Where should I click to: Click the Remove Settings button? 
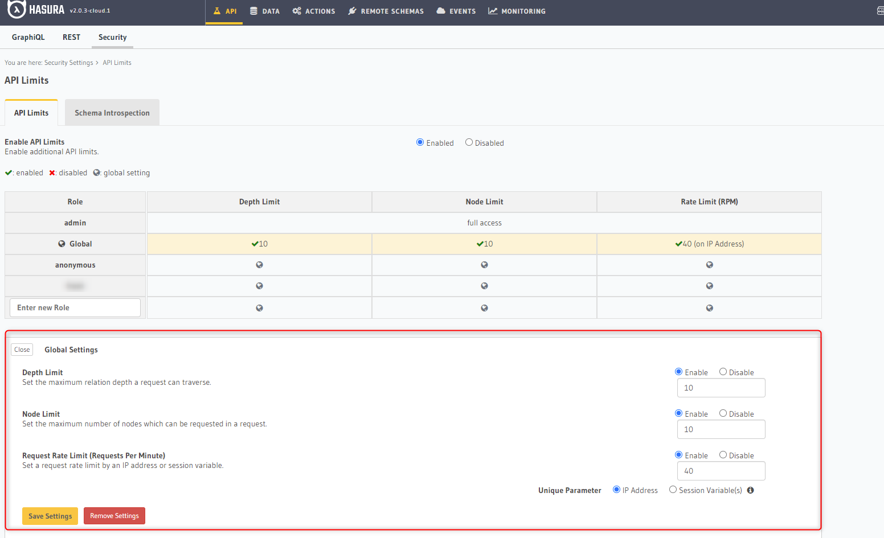[114, 516]
